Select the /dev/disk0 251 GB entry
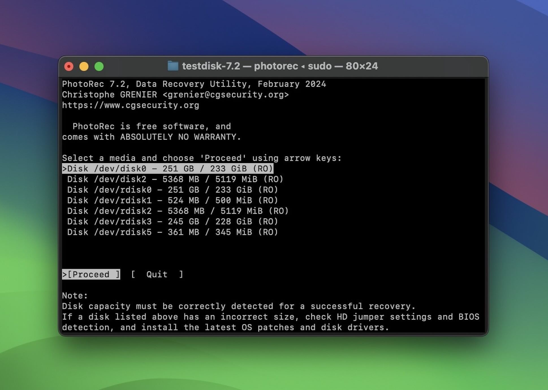Viewport: 548px width, 390px height. tap(168, 169)
